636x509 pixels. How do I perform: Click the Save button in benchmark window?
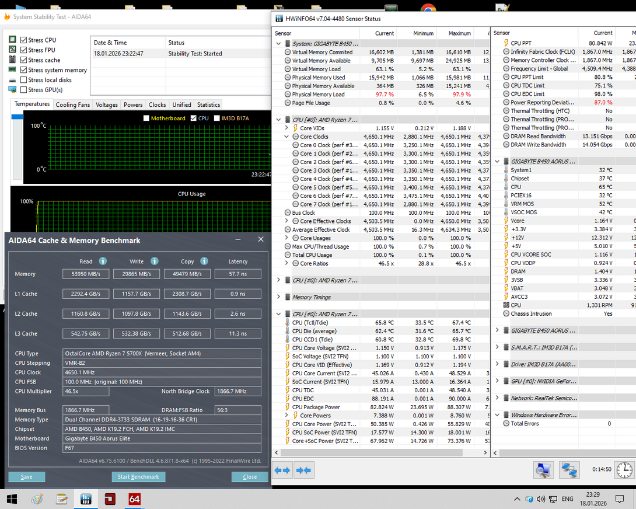click(x=27, y=477)
